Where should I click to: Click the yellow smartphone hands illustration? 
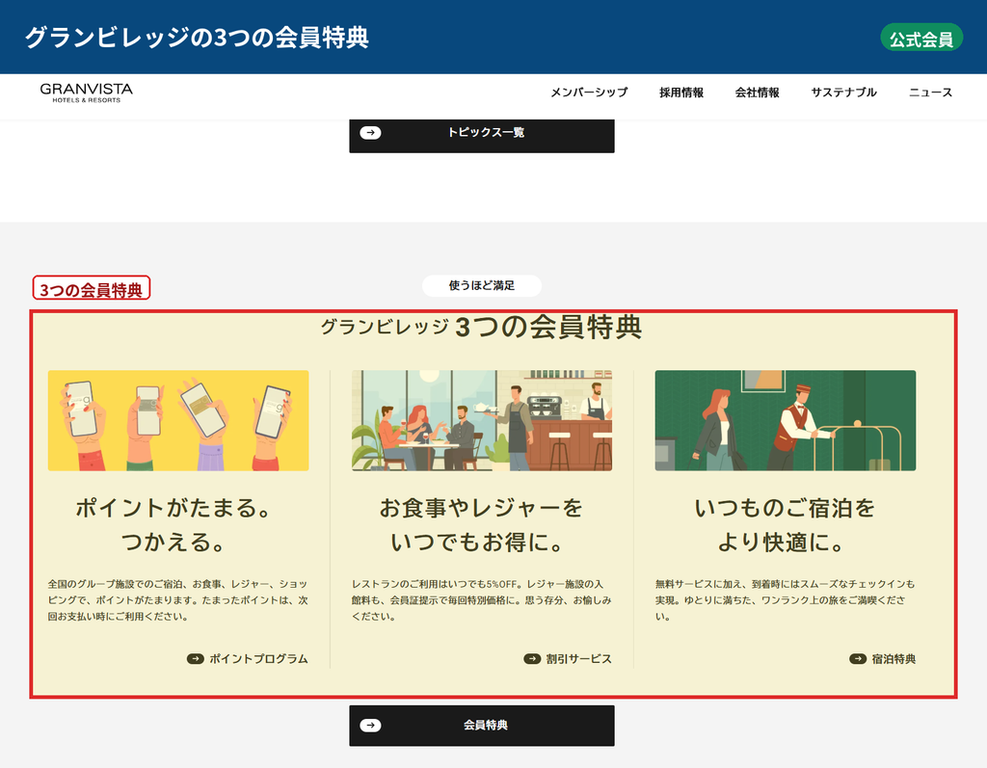(x=178, y=420)
